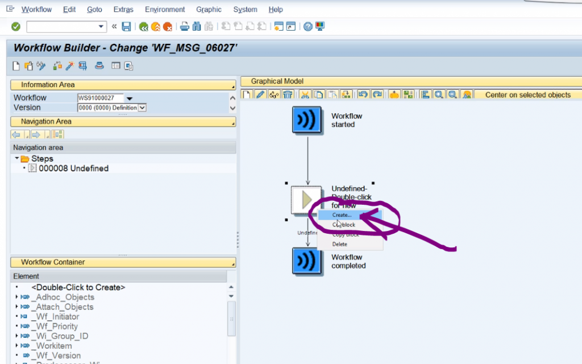Select the 000008 Undefined step in tree
582x364 pixels.
pyautogui.click(x=73, y=168)
